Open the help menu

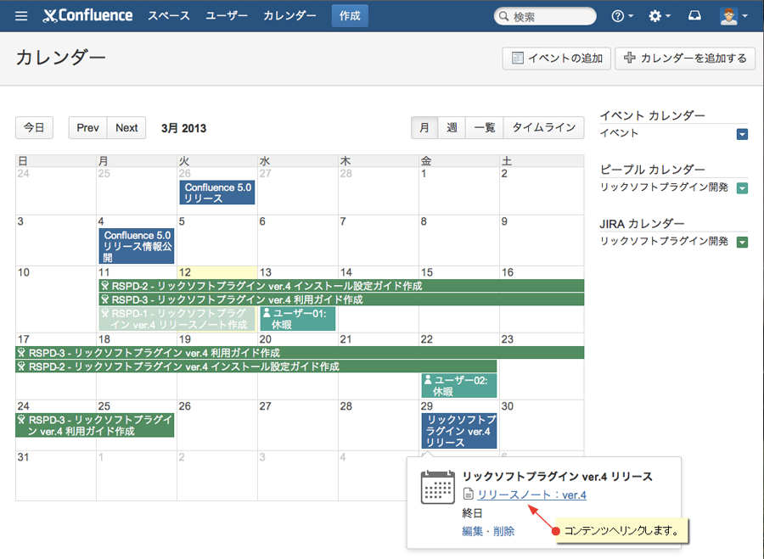622,16
